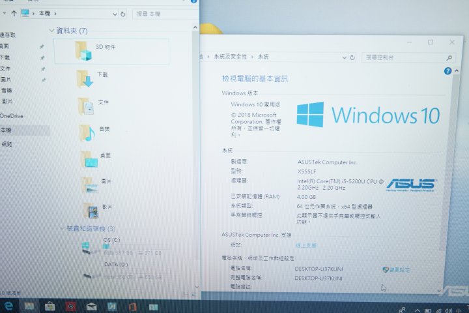The image size is (469, 313).
Task: Show hidden system tray icons
Action: click(x=418, y=311)
